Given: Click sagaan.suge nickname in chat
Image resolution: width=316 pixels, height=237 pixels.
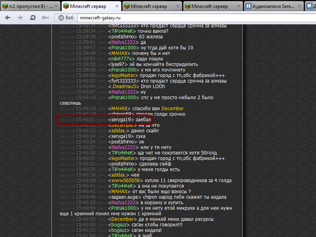Looking at the screenshot, I should (x=124, y=197).
